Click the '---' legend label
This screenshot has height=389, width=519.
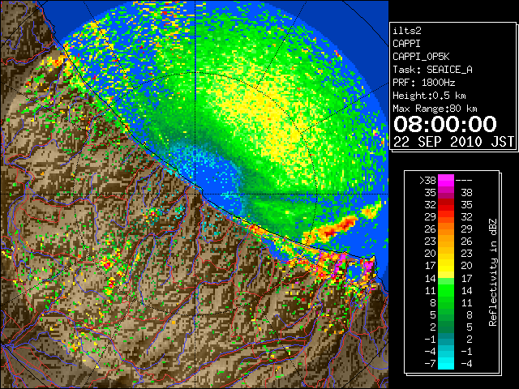click(464, 180)
